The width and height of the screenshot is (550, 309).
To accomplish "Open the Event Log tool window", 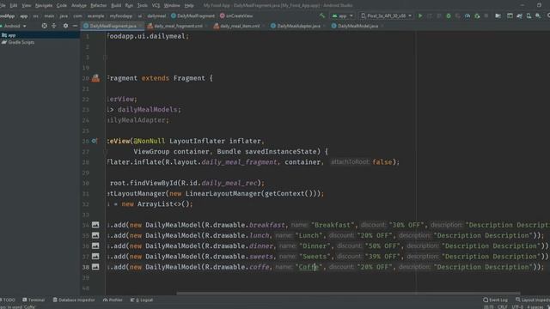I will [x=495, y=300].
